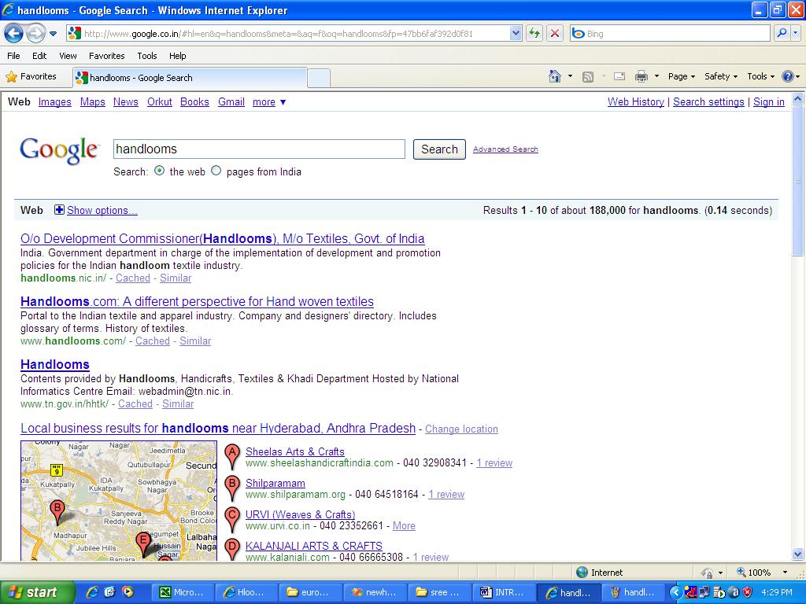Open Search settings link
Screen dimensions: 806x604
(708, 101)
